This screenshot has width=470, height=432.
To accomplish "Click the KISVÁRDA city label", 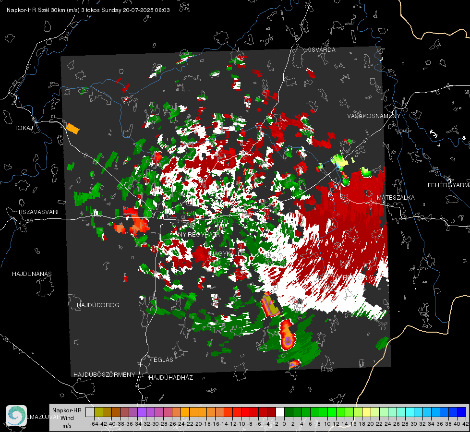I will coord(321,50).
